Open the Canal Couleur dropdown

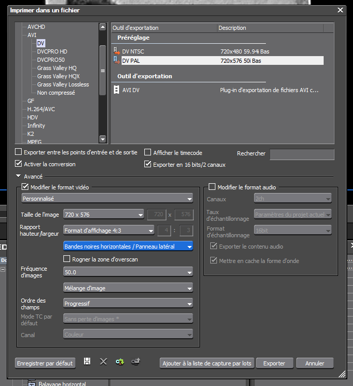tap(128, 335)
